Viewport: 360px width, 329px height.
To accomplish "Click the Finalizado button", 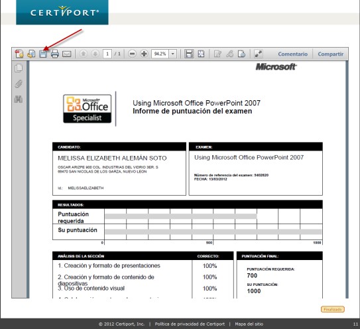I will tap(333, 309).
